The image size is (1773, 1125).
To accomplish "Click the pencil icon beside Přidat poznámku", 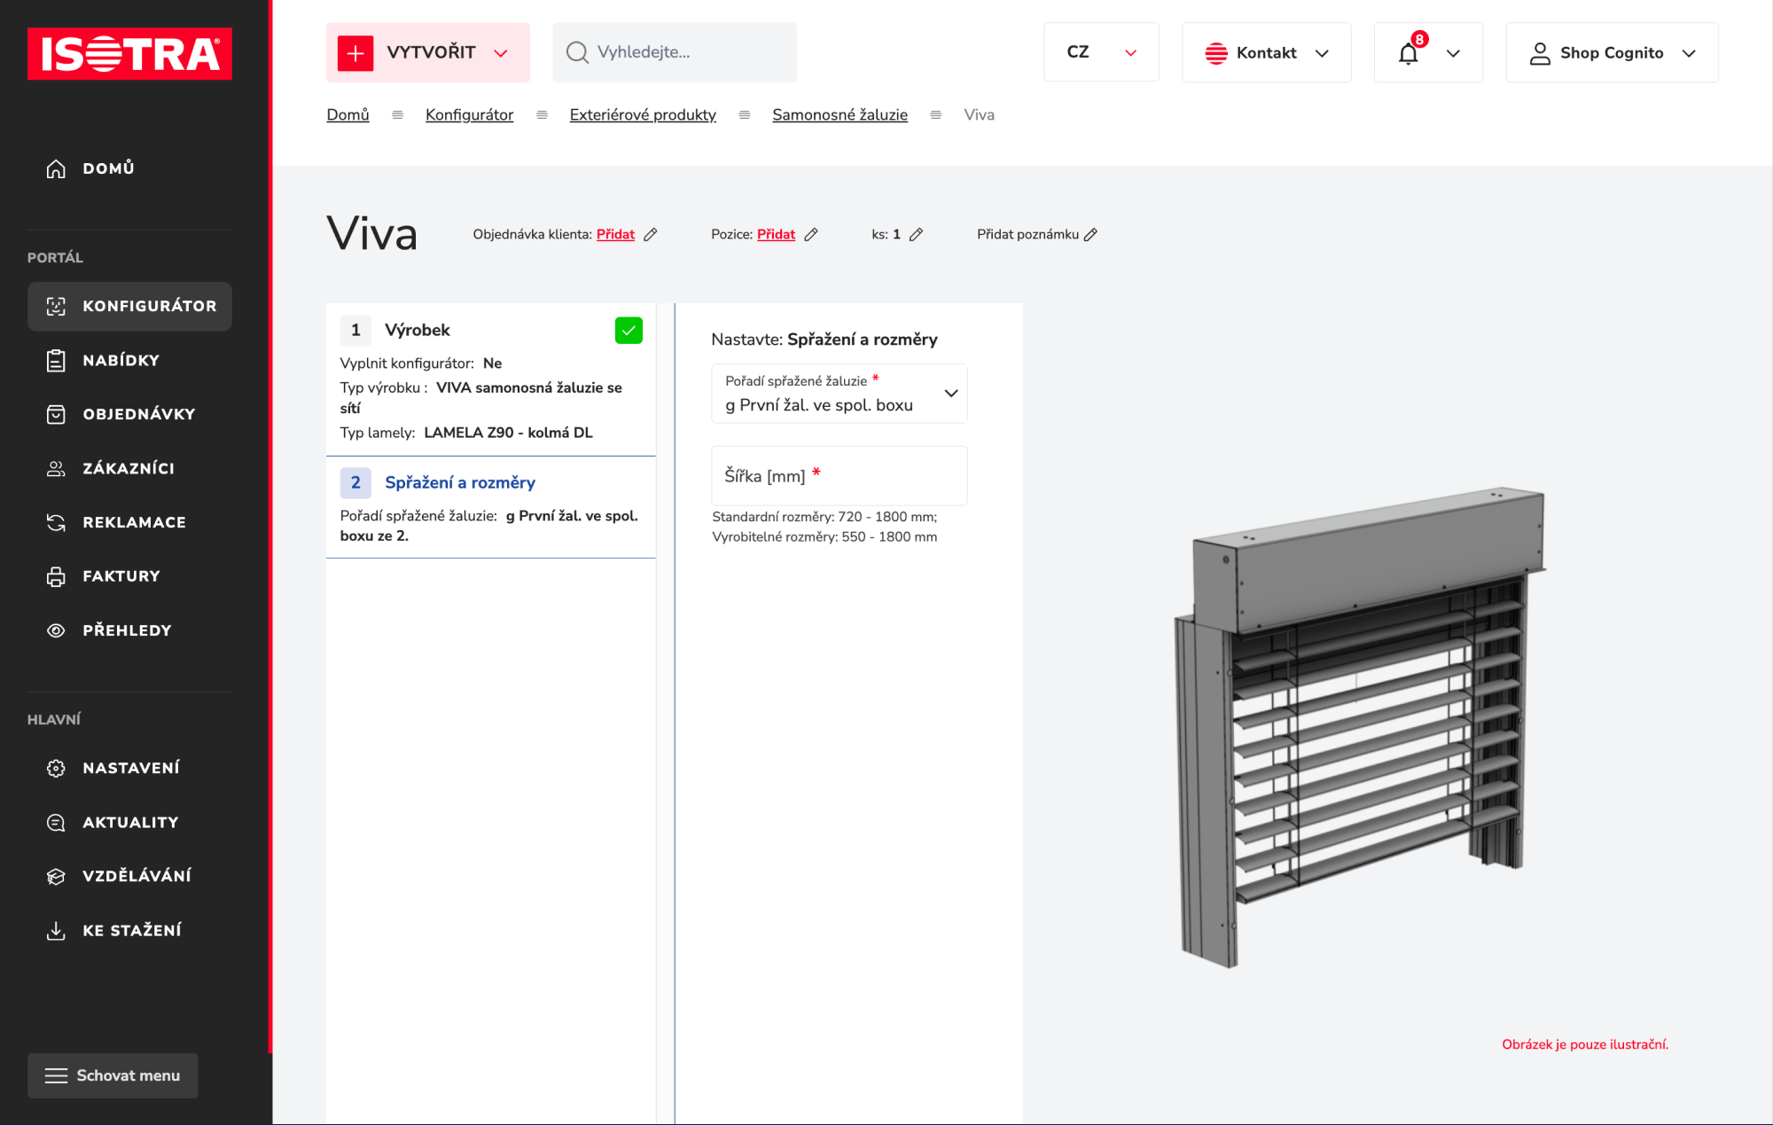I will point(1091,235).
